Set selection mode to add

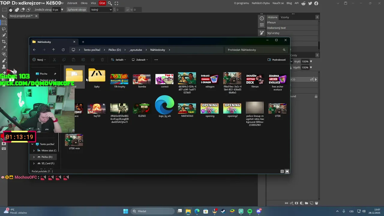point(17,10)
